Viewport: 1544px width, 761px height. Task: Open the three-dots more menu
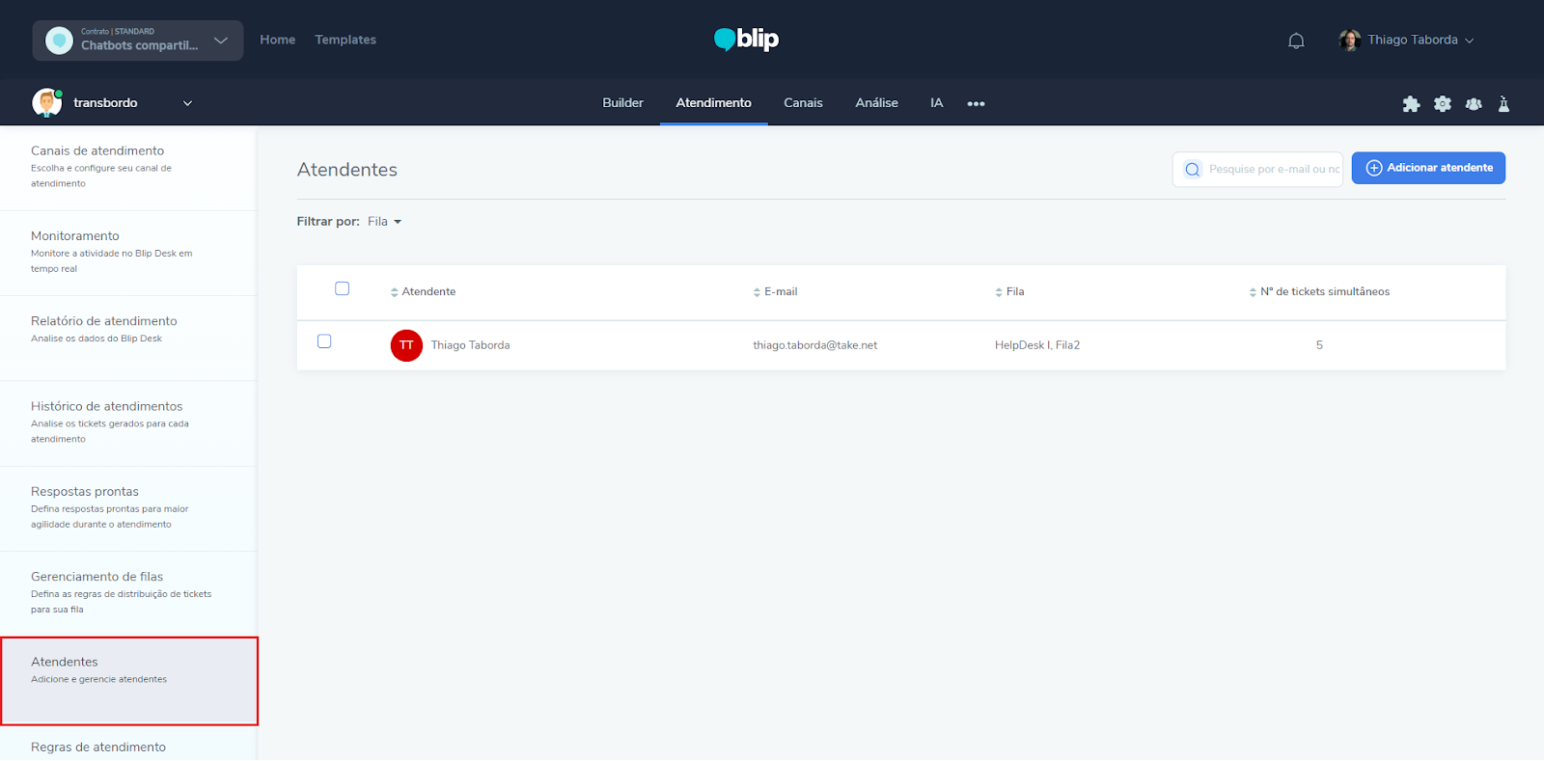pyautogui.click(x=976, y=104)
